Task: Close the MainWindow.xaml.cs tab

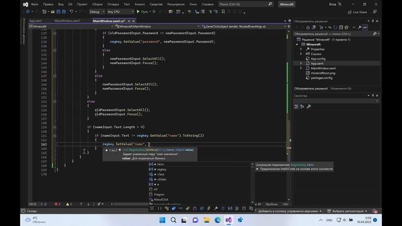Action: tap(134, 21)
